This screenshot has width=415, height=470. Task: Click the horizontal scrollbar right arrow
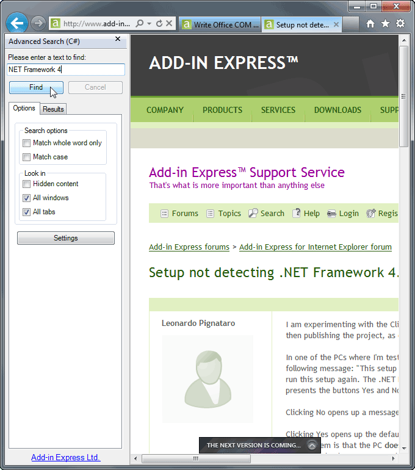coord(393,458)
